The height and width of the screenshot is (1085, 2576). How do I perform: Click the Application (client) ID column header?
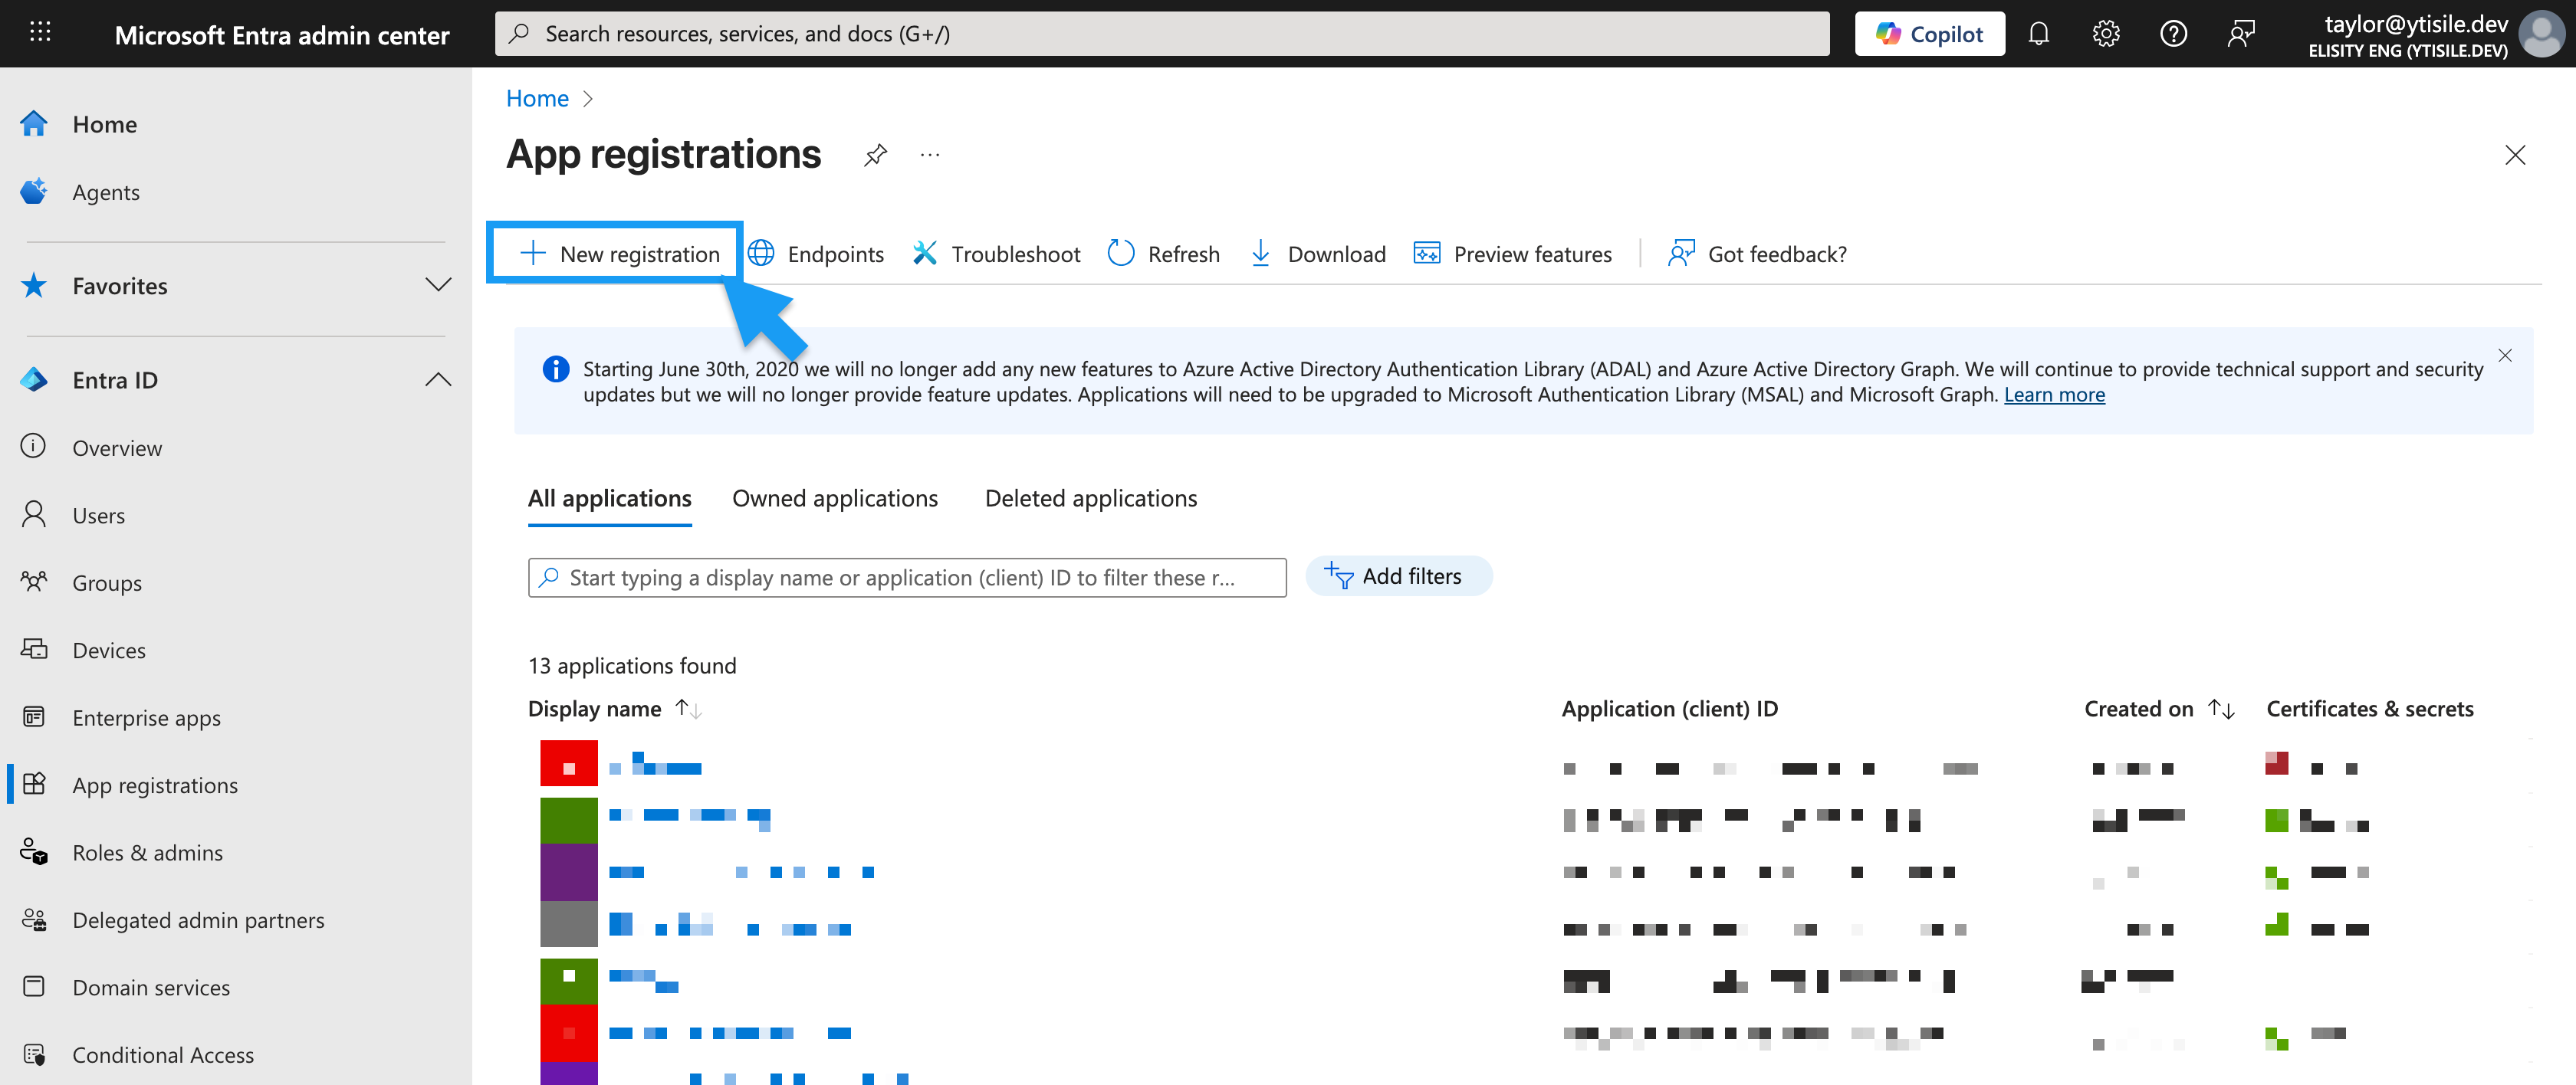(1669, 708)
